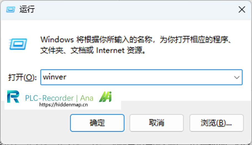Image resolution: width=252 pixels, height=145 pixels.
Task: Click the small Run icon in title bar
Action: [x=11, y=9]
